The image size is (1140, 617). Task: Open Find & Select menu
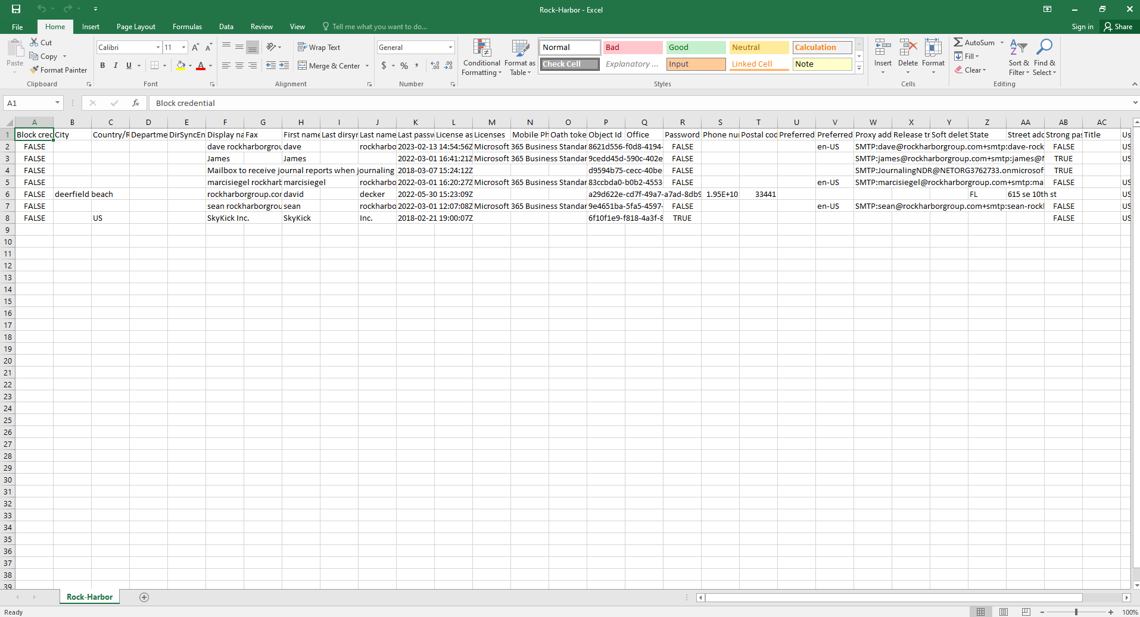(x=1044, y=57)
